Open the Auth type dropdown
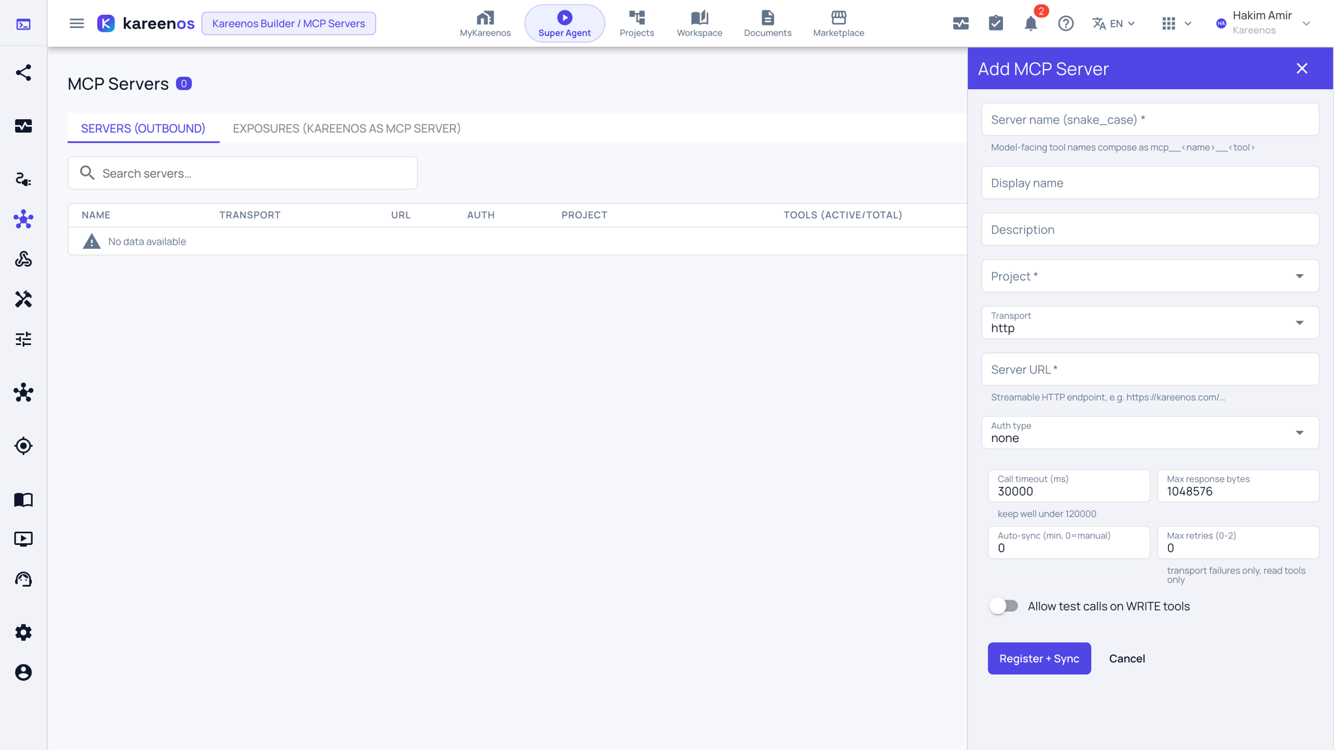 1150,433
